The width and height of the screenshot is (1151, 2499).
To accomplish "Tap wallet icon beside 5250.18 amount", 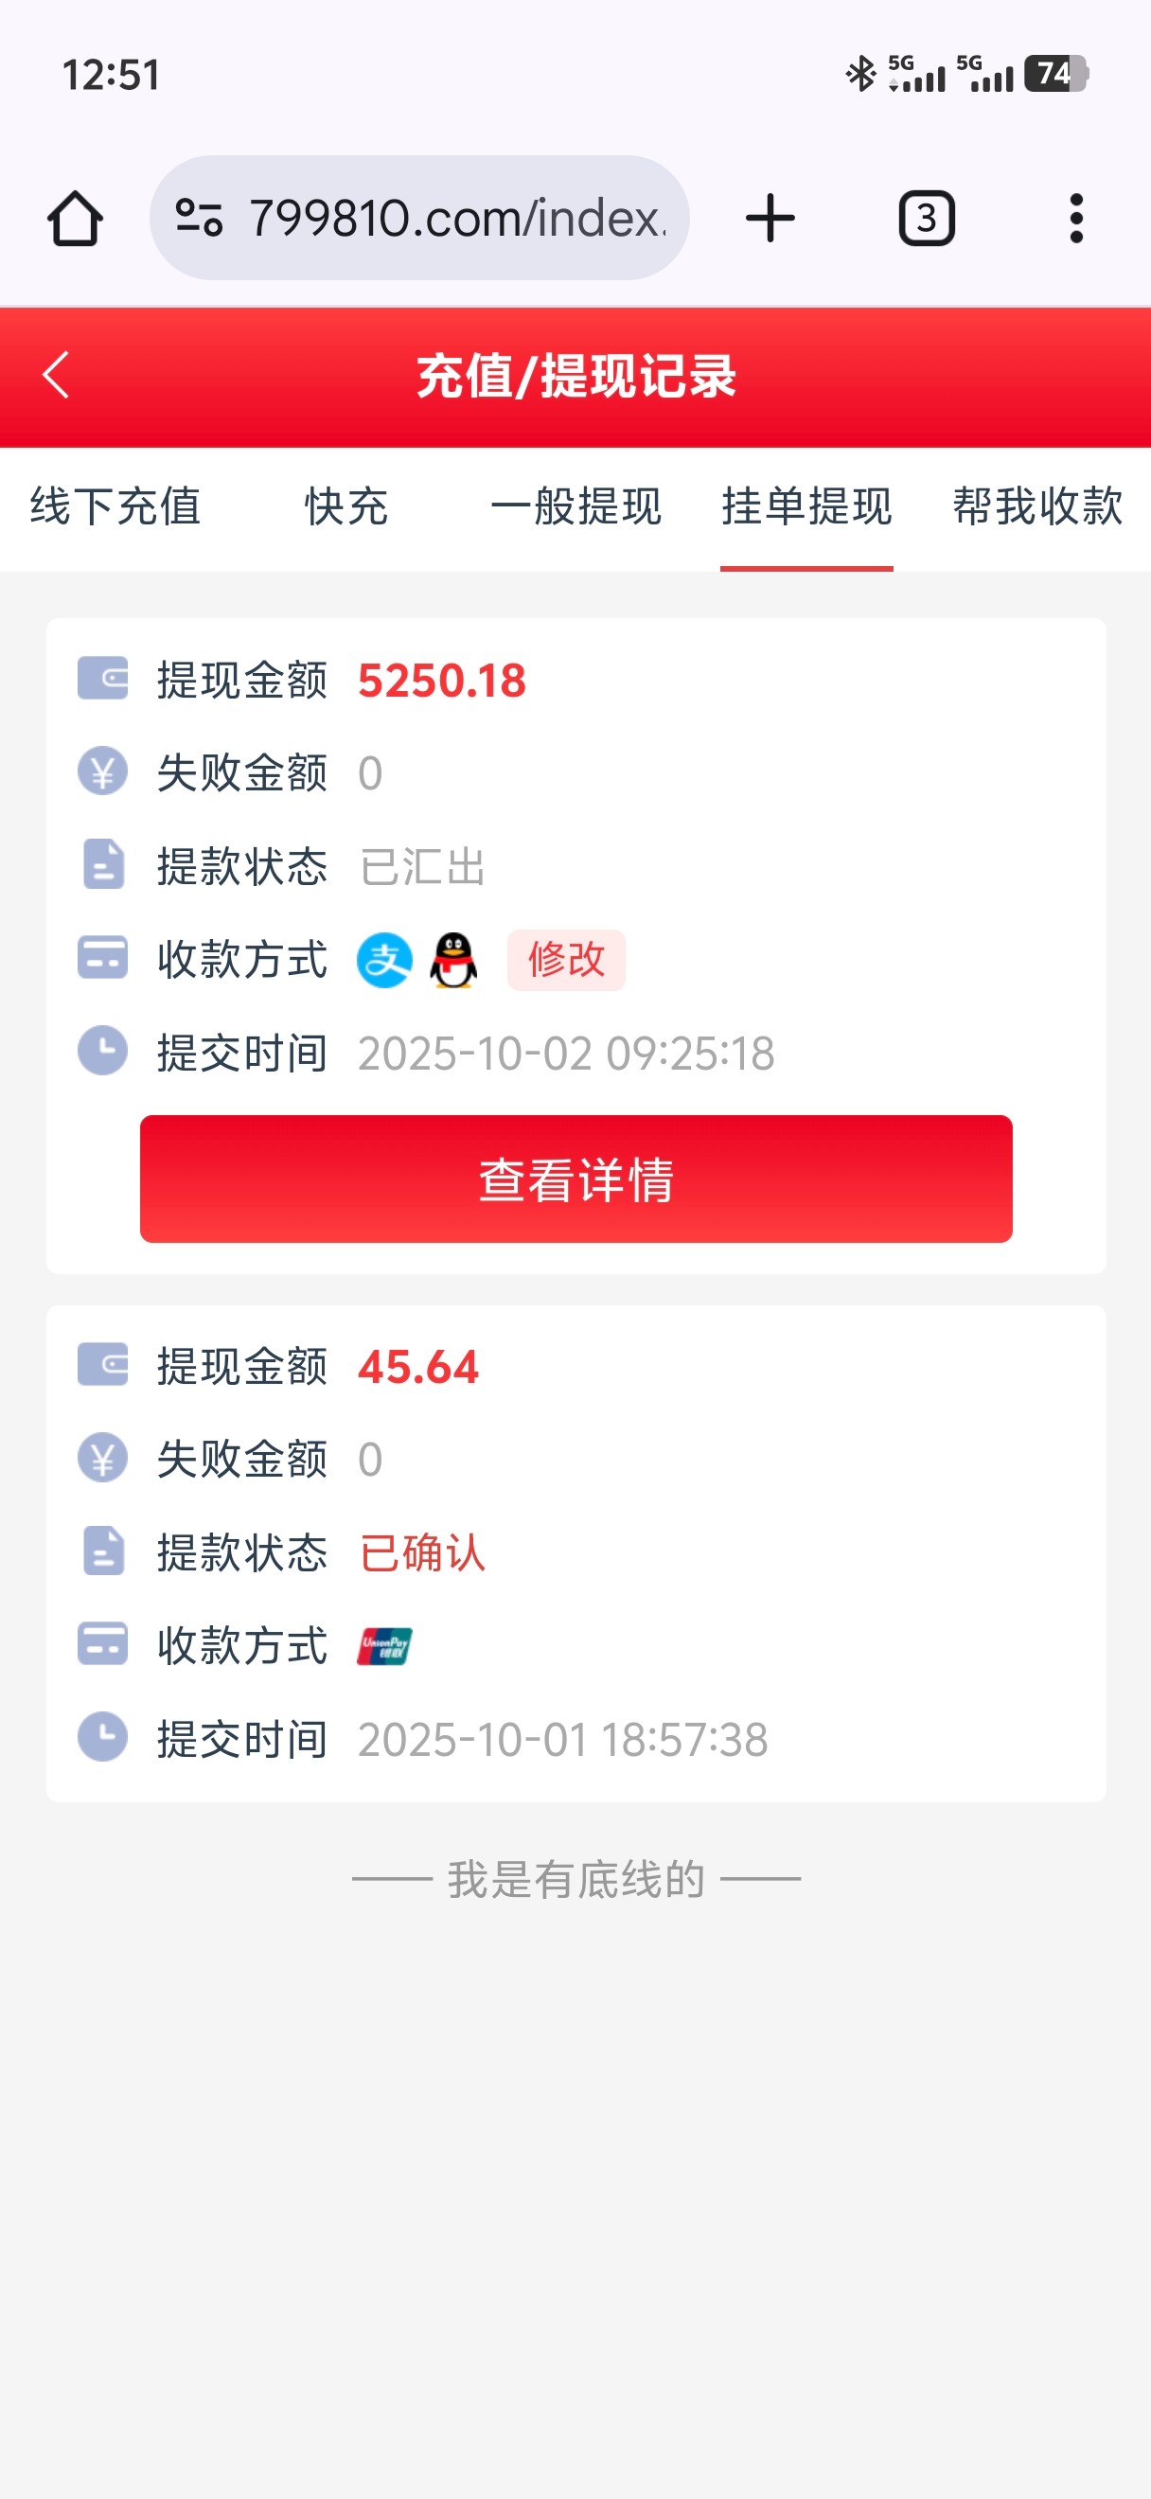I will pyautogui.click(x=103, y=678).
